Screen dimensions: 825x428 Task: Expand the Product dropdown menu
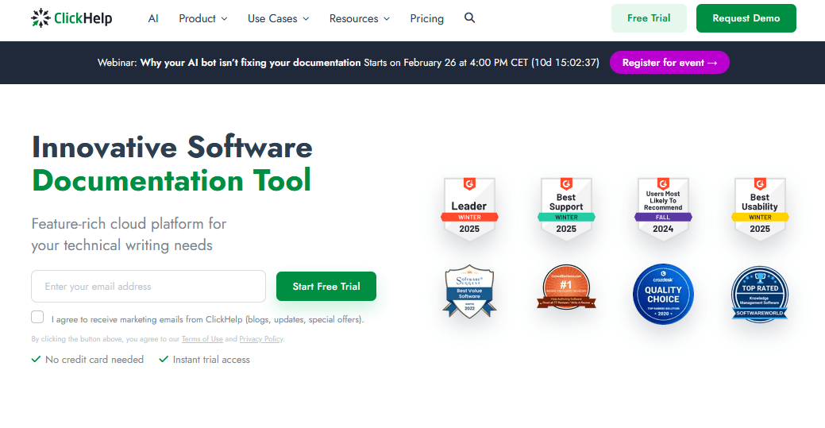click(x=203, y=18)
